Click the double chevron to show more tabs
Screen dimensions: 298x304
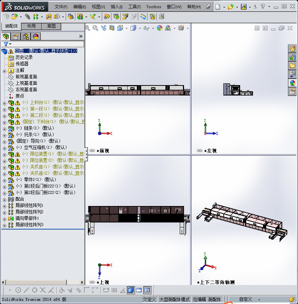click(81, 36)
